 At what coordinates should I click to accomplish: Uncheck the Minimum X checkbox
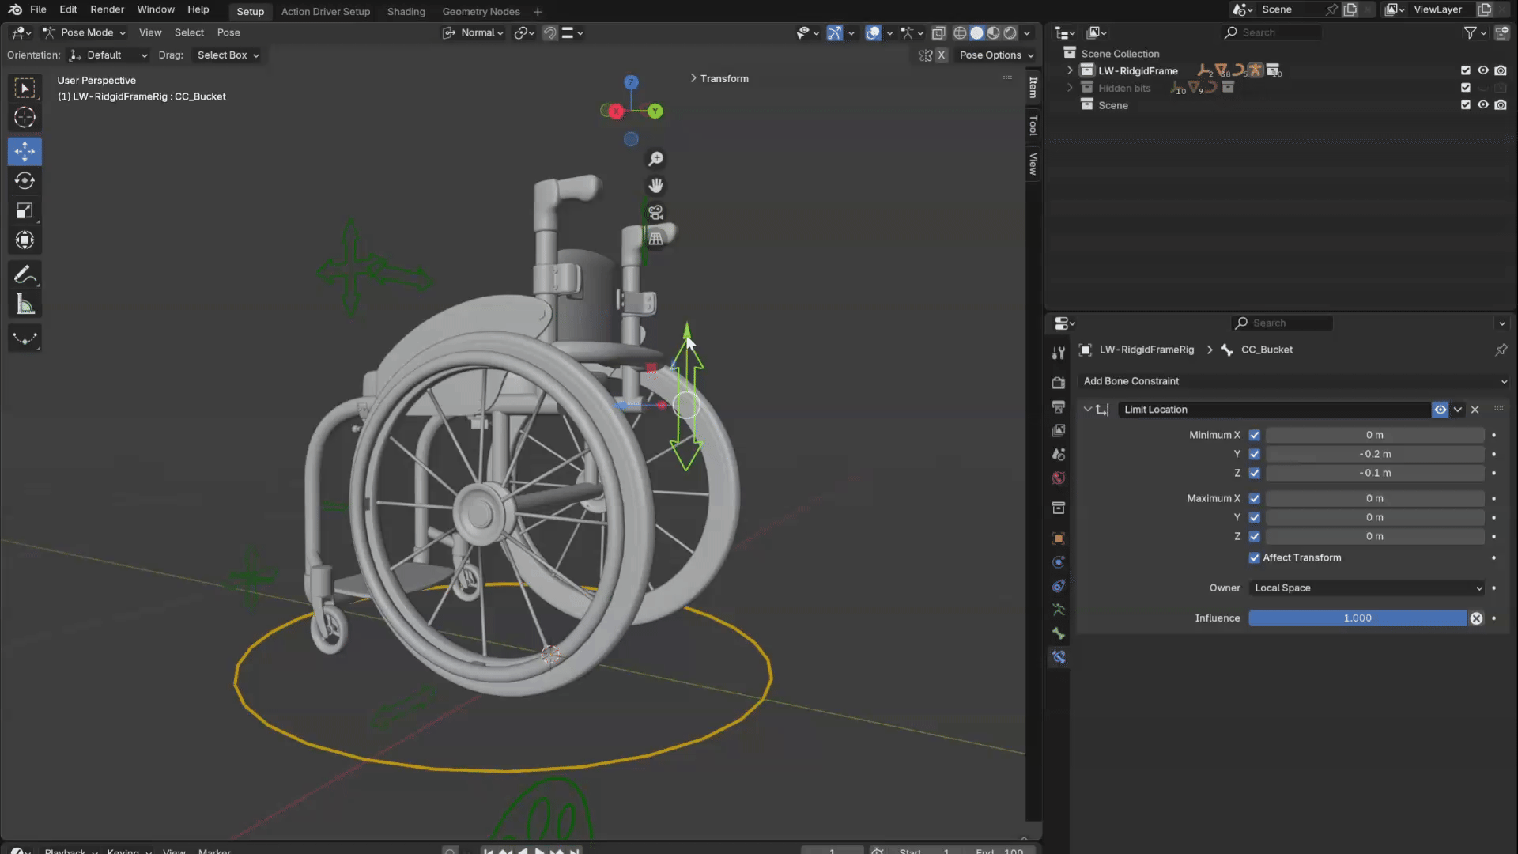1254,435
